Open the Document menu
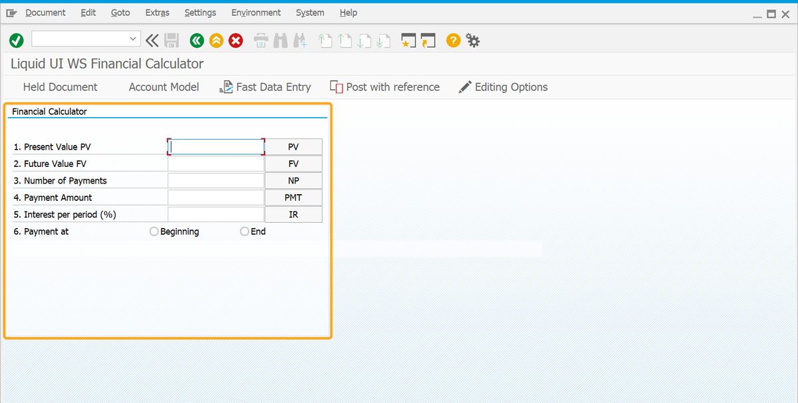798x403 pixels. point(45,13)
